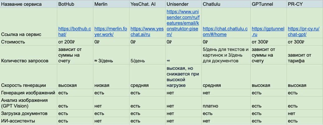Open the merlin.foyer.work link
This screenshot has width=323, height=125.
(111, 29)
